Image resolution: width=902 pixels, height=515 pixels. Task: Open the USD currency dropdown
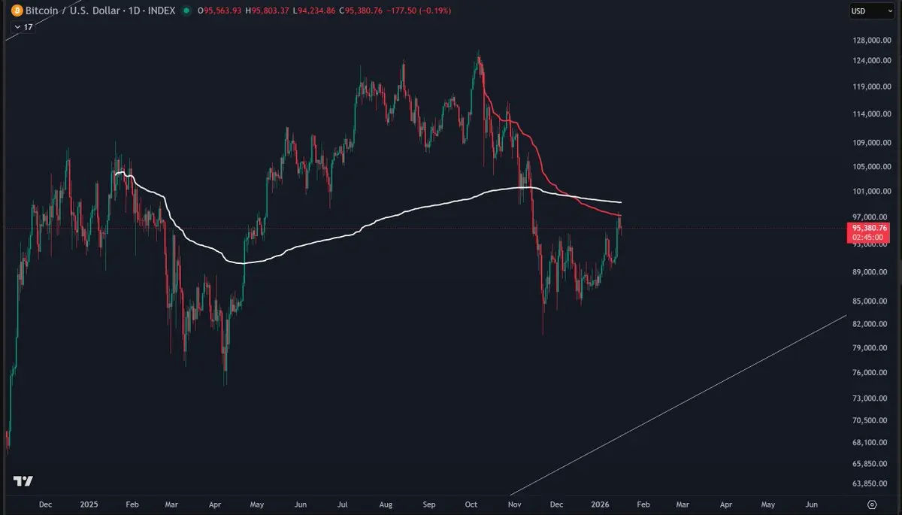(x=873, y=11)
